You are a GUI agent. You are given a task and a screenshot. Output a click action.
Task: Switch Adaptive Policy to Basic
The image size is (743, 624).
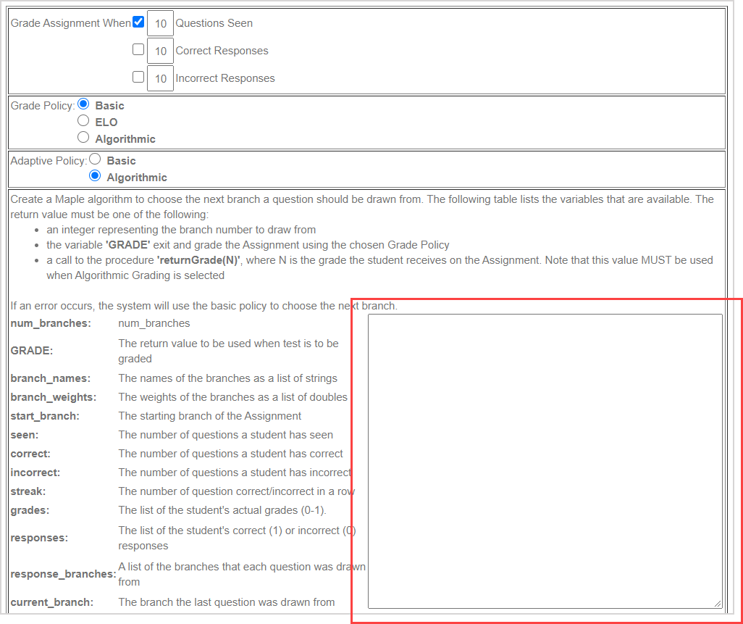click(x=95, y=159)
